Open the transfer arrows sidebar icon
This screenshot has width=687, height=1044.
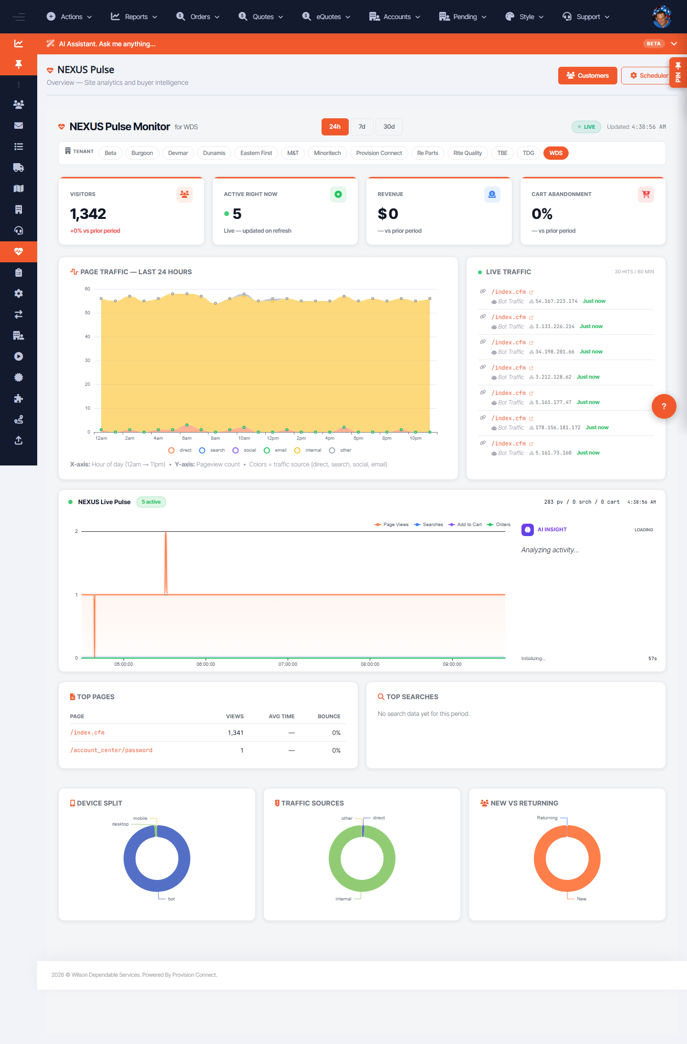tap(19, 314)
